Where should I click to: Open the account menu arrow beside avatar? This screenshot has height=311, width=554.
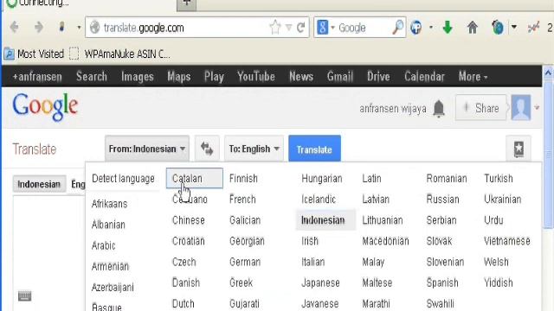tap(537, 107)
